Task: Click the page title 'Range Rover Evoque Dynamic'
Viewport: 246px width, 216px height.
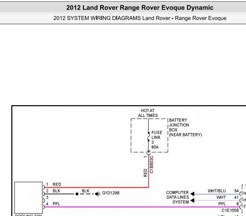Action: [x=140, y=8]
